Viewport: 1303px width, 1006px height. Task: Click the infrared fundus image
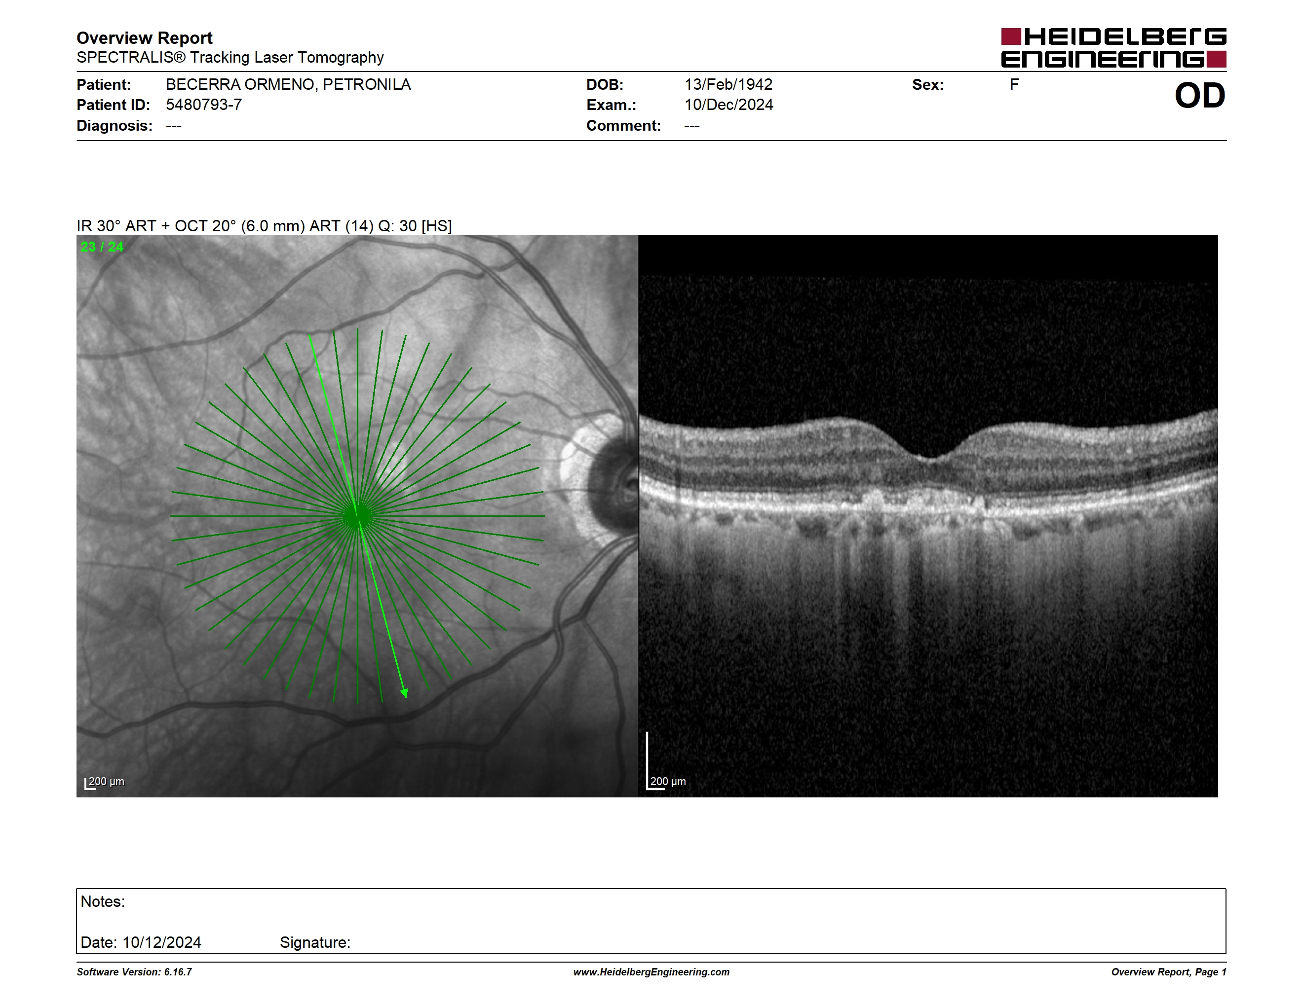[357, 515]
